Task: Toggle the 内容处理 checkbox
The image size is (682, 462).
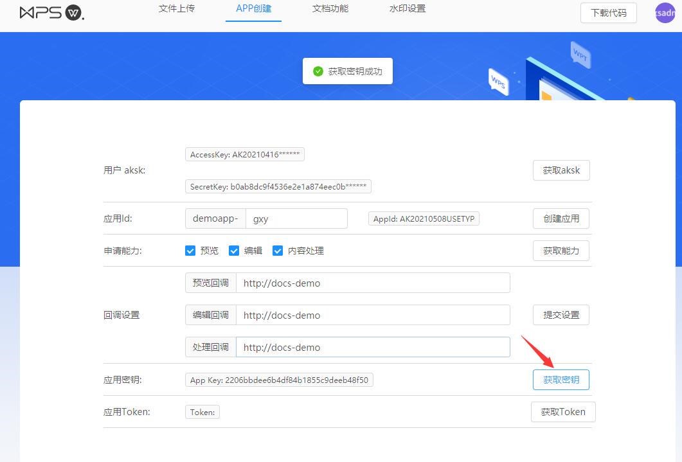Action: 278,251
